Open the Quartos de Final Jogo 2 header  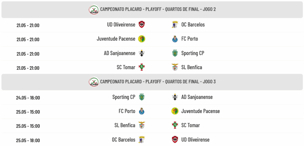(152, 10)
